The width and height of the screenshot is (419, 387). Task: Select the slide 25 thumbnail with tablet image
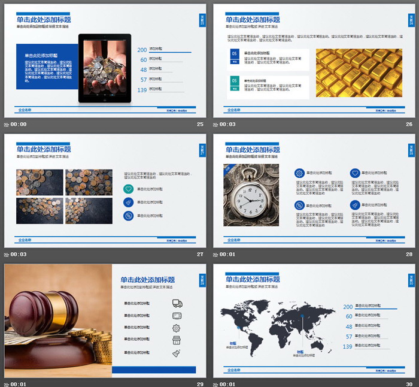click(104, 61)
